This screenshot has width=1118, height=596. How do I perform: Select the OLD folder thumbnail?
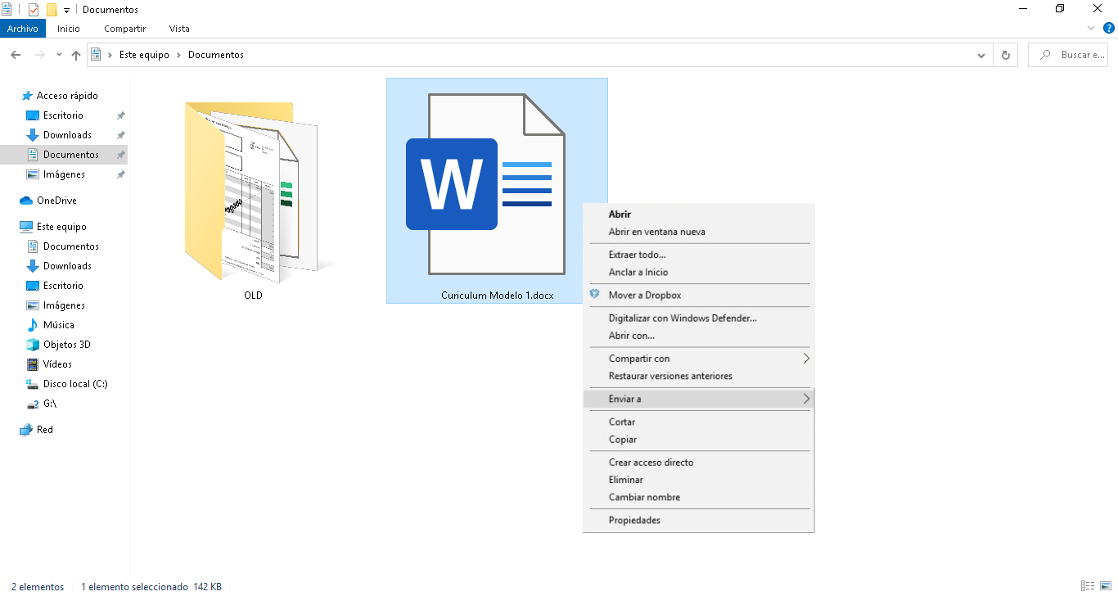point(254,192)
